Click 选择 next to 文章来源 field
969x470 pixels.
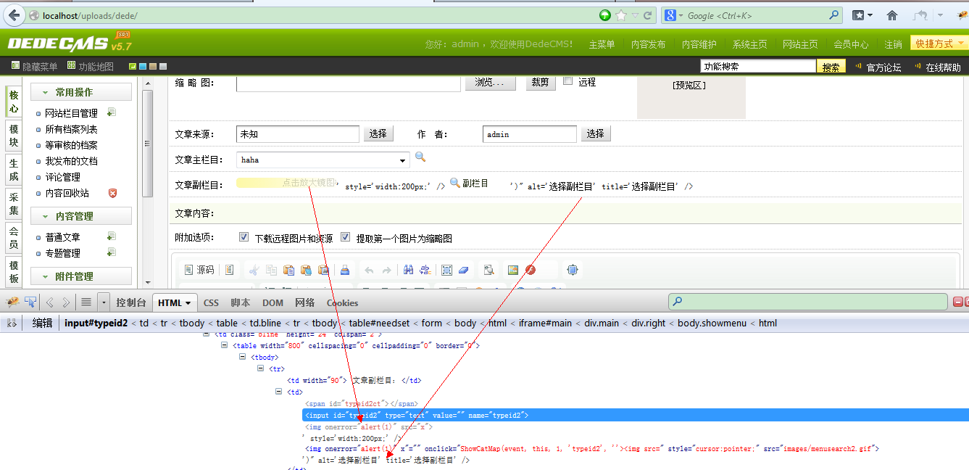pyautogui.click(x=378, y=133)
